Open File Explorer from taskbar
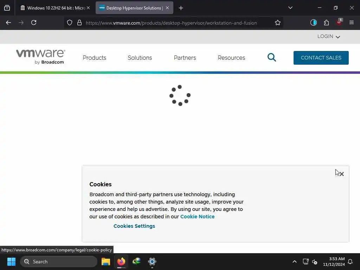 [x=106, y=262]
